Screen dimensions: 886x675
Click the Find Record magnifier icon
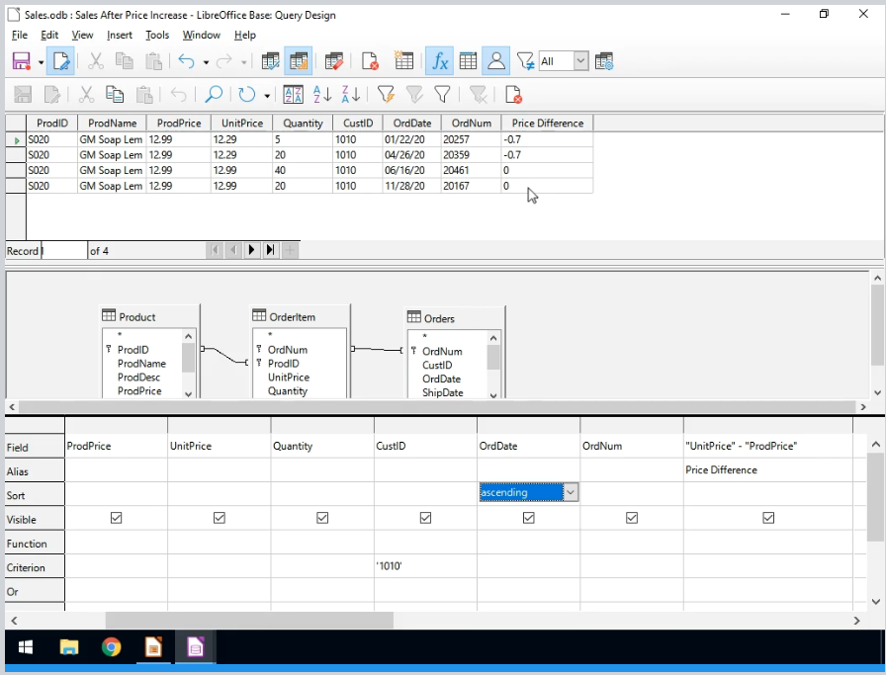213,95
